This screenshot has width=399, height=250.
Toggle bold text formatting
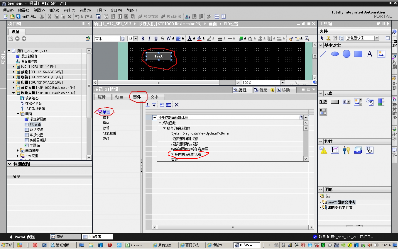click(x=143, y=39)
